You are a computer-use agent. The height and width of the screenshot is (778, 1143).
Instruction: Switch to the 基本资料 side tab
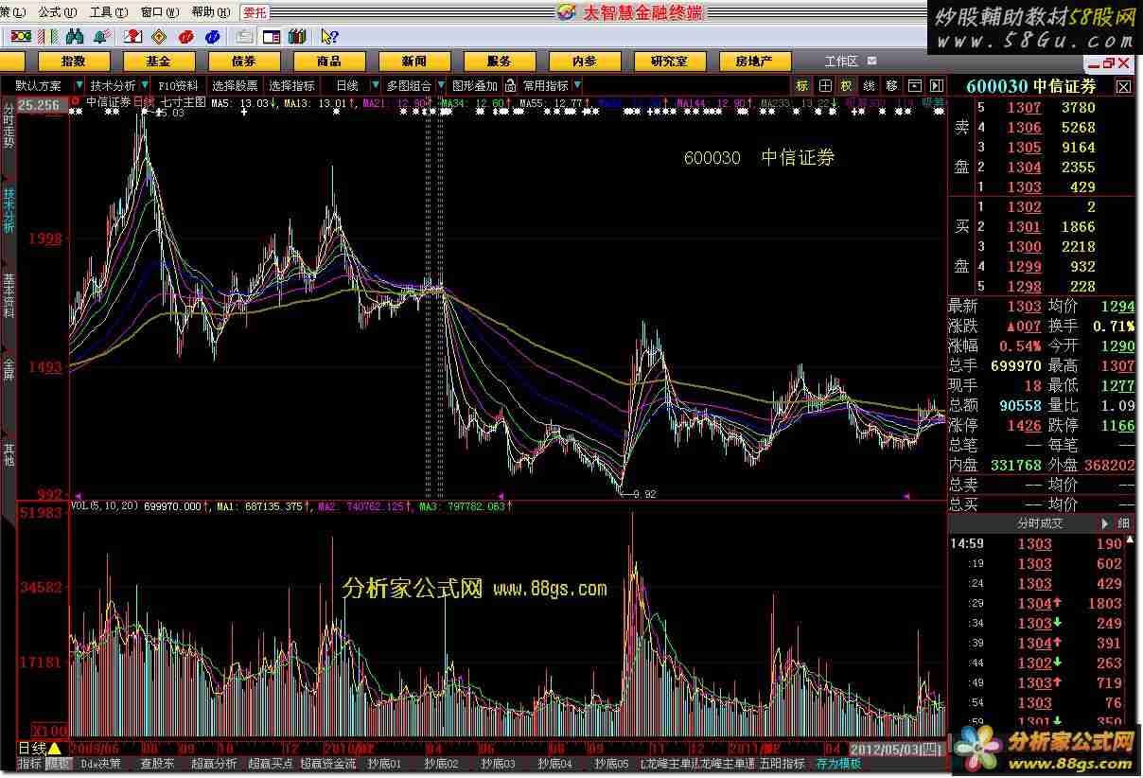click(x=9, y=295)
